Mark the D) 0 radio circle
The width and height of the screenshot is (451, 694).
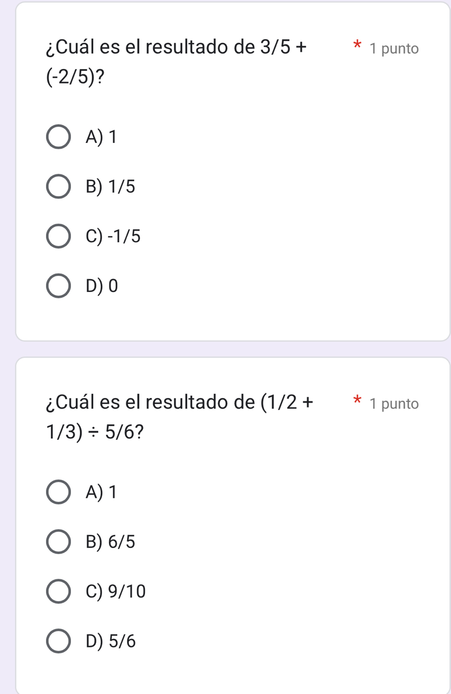tap(59, 286)
